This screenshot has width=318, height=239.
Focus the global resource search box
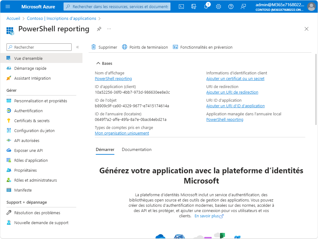click(117, 7)
